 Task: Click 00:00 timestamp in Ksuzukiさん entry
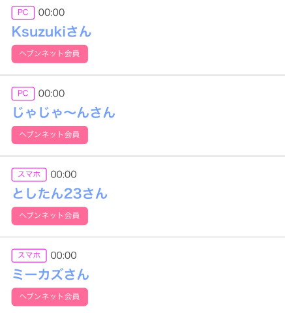point(52,12)
